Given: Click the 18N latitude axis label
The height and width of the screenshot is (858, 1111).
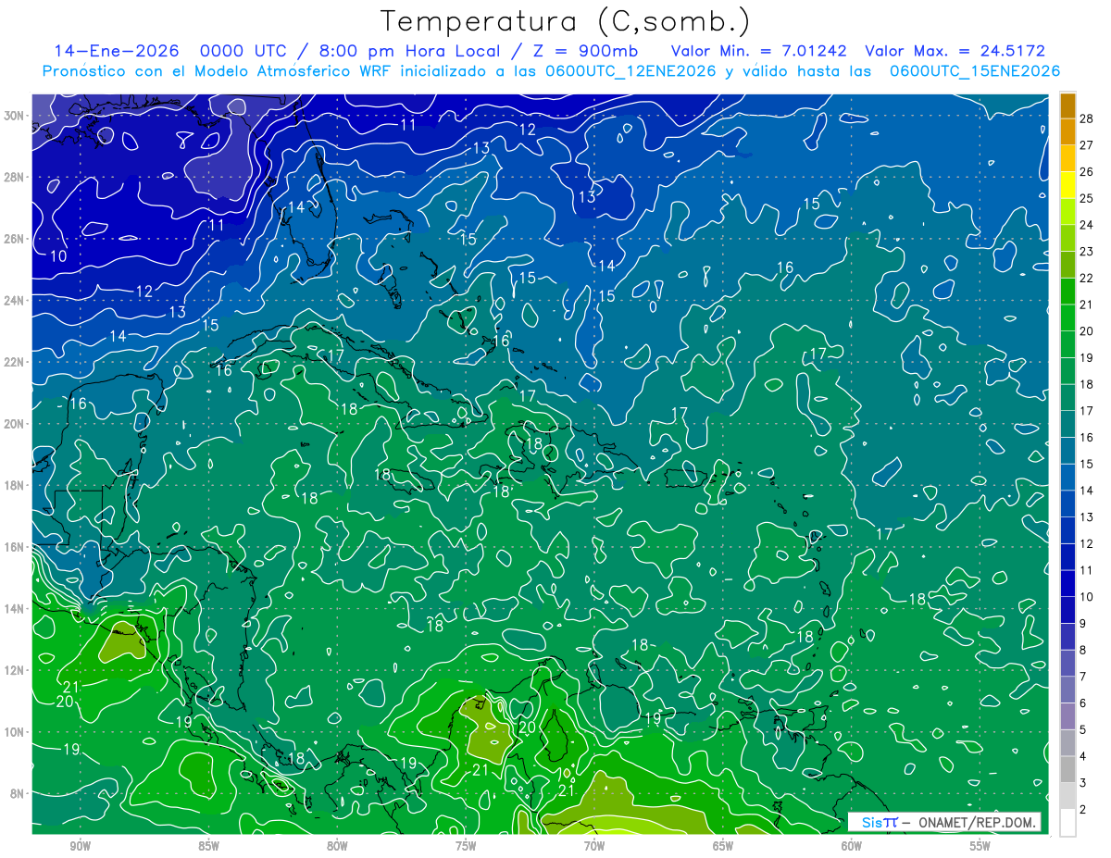Looking at the screenshot, I should pos(14,485).
